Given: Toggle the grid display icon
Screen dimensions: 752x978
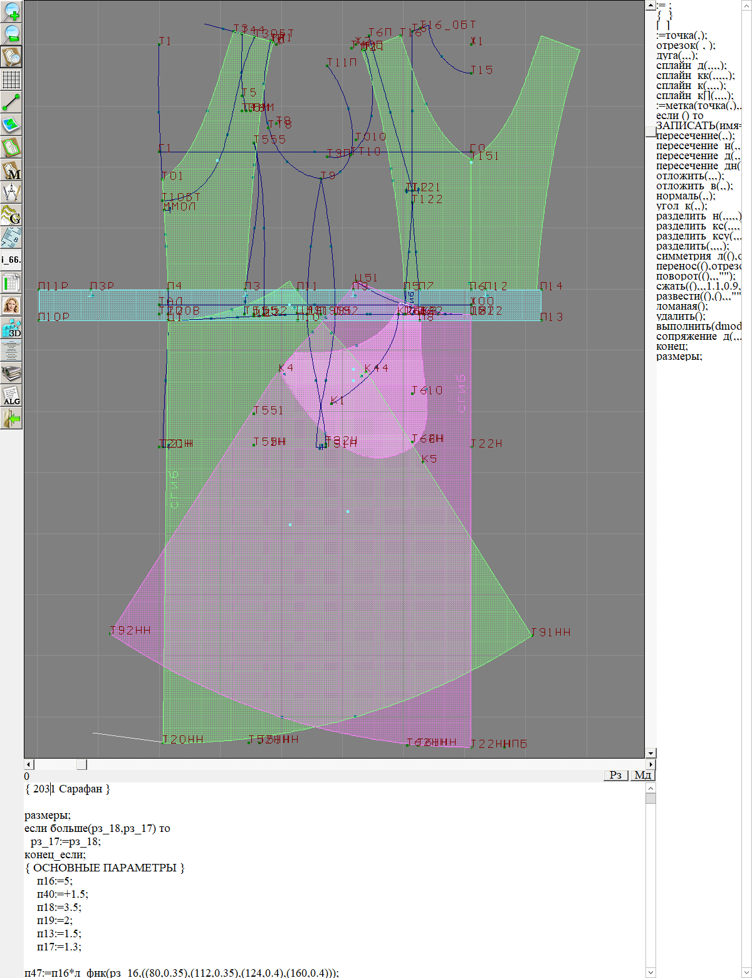Looking at the screenshot, I should pos(11,80).
